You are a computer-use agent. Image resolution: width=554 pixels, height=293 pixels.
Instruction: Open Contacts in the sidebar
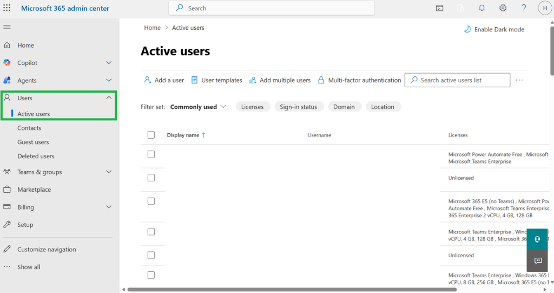pos(29,128)
